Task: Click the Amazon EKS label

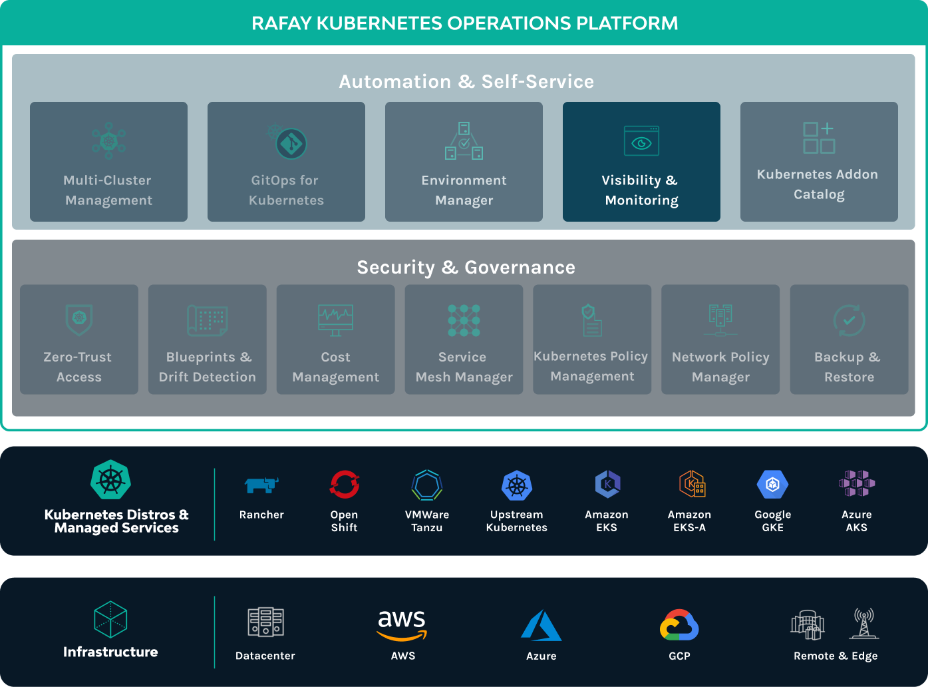Action: point(607,521)
